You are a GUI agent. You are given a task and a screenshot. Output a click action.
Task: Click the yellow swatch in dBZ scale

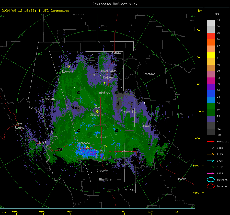(x=211, y=55)
